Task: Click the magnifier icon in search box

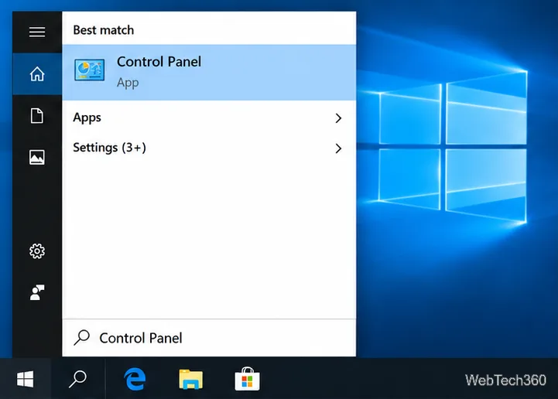Action: [81, 337]
